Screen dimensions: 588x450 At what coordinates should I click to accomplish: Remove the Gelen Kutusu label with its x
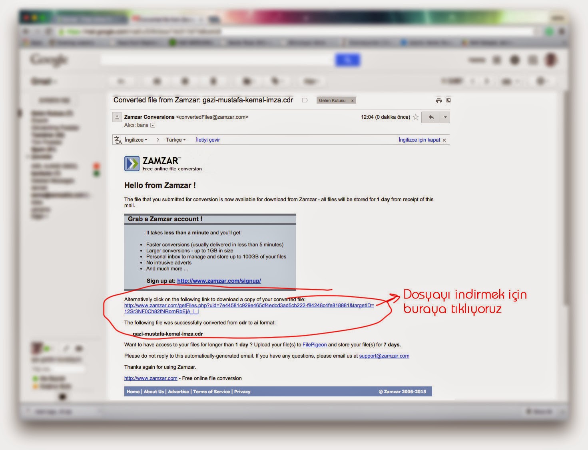point(352,101)
